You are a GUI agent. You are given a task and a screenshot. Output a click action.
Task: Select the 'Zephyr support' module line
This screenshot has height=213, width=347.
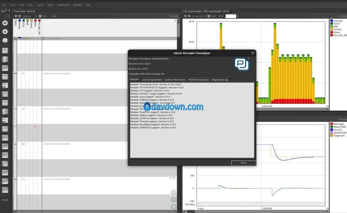[x=151, y=115]
